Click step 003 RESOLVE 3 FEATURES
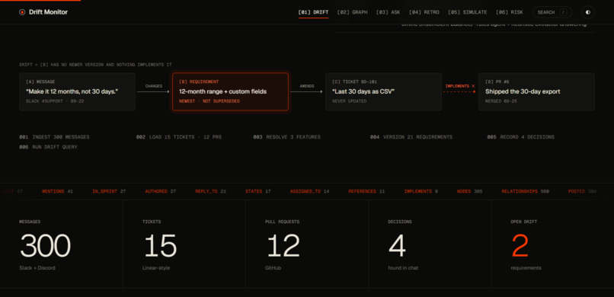 286,137
